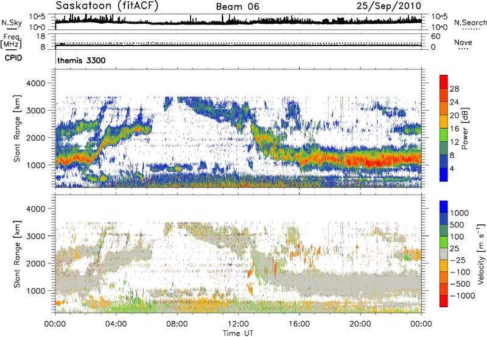Pick the light green Velocity segment near 100

[x=444, y=242]
